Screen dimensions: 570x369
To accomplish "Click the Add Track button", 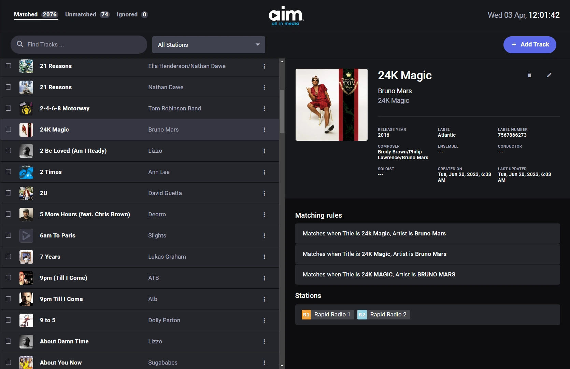I will (530, 45).
